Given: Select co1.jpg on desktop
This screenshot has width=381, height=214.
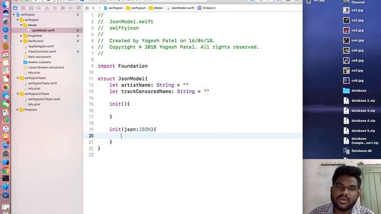Looking at the screenshot, I should pos(353,11).
